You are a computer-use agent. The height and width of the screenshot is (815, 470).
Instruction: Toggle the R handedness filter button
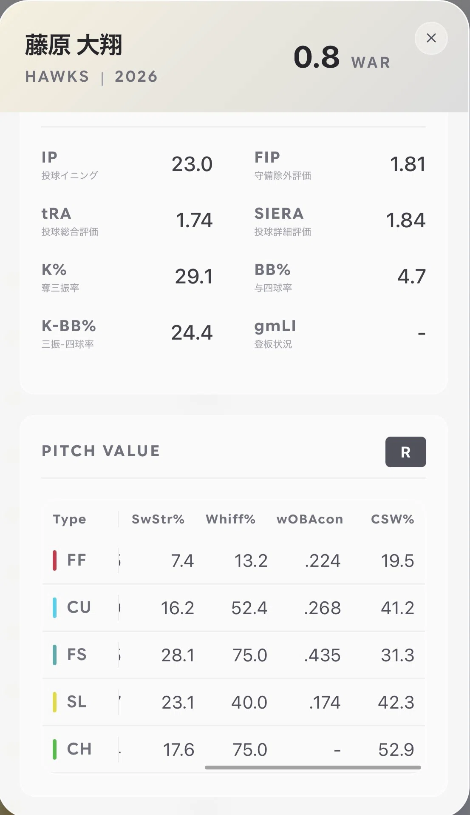pyautogui.click(x=405, y=452)
